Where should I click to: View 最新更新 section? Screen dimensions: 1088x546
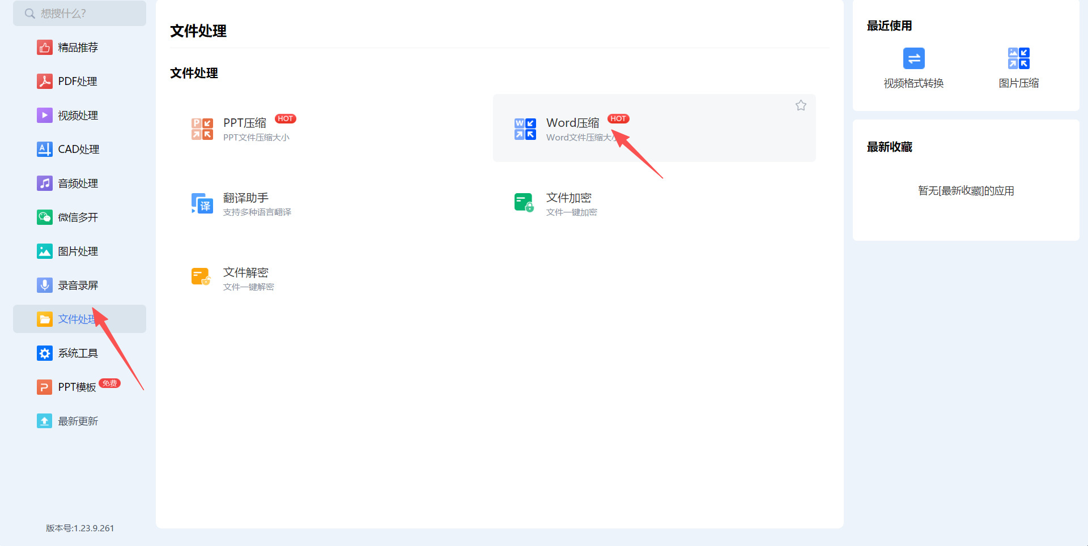pos(78,421)
